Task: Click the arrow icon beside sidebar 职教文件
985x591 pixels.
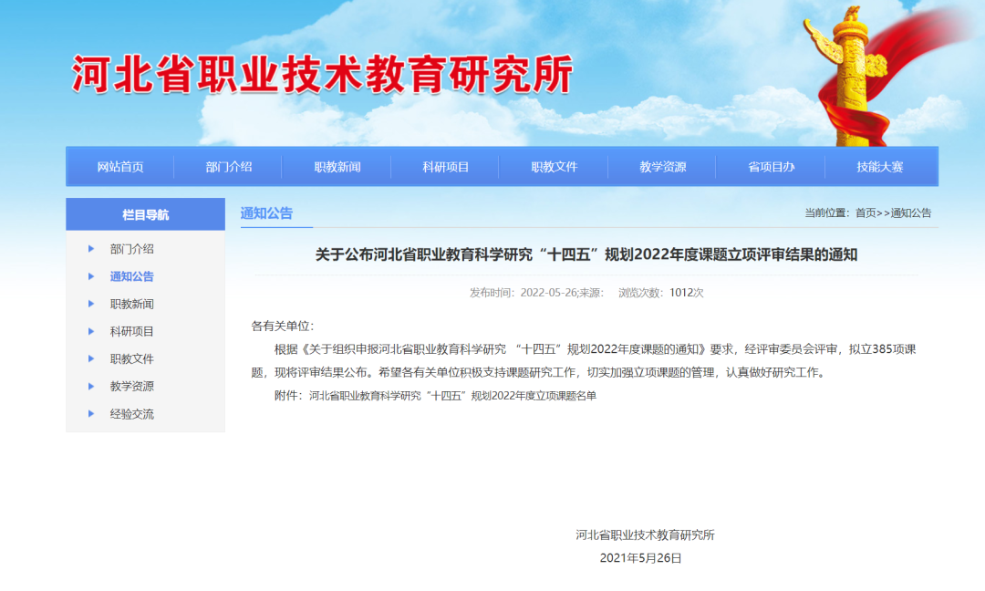Action: pyautogui.click(x=91, y=358)
